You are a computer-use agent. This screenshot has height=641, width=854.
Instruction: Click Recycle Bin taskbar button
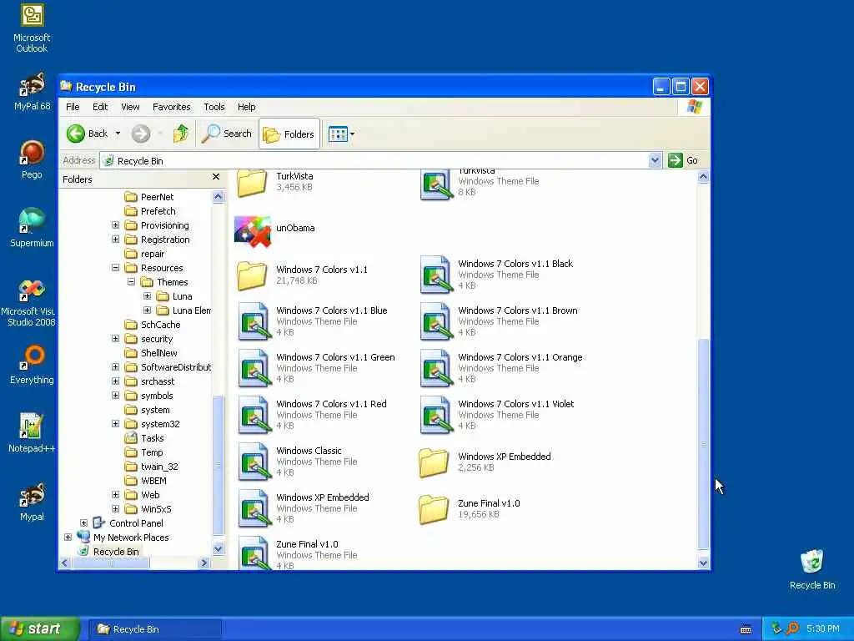point(154,629)
